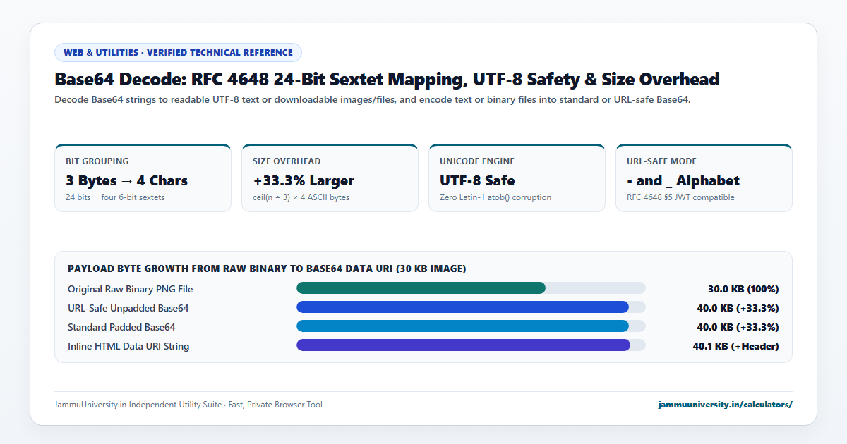Select the URL-Safe Mode card
This screenshot has height=444, width=847.
704,178
